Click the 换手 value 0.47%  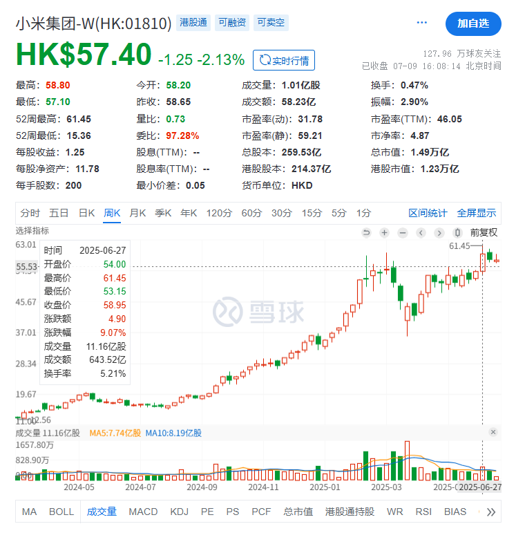414,85
